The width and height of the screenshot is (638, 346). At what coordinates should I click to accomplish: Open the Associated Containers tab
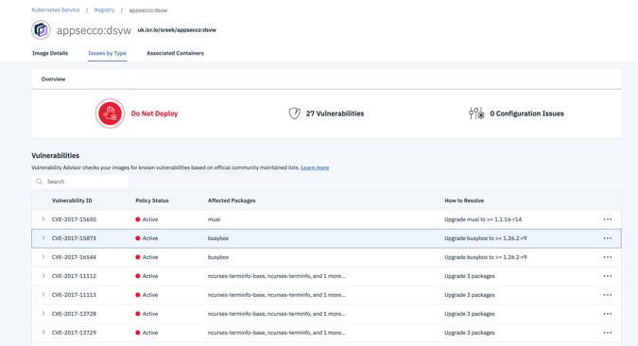175,53
